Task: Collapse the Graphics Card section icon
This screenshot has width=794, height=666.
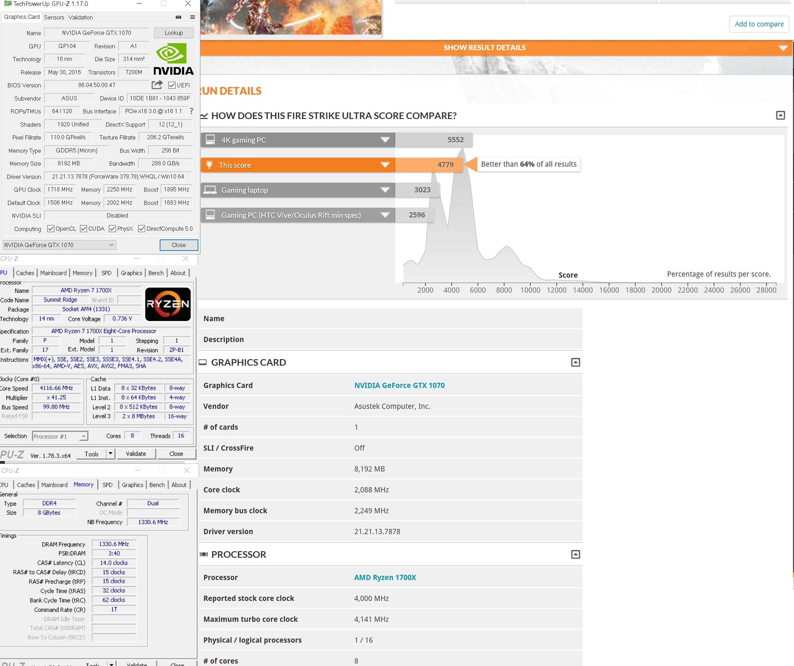Action: pos(575,362)
